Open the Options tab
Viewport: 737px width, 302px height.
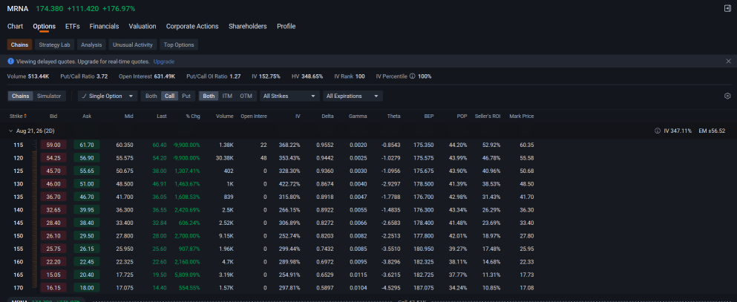click(45, 26)
